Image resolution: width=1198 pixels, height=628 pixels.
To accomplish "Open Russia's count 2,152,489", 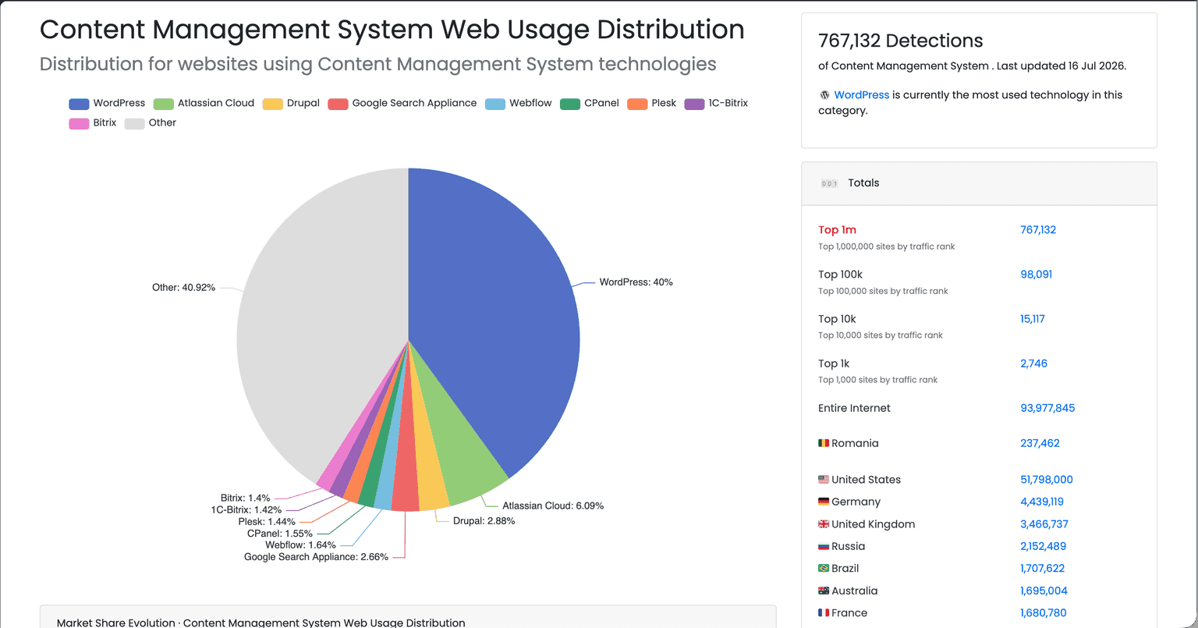I will (1043, 546).
